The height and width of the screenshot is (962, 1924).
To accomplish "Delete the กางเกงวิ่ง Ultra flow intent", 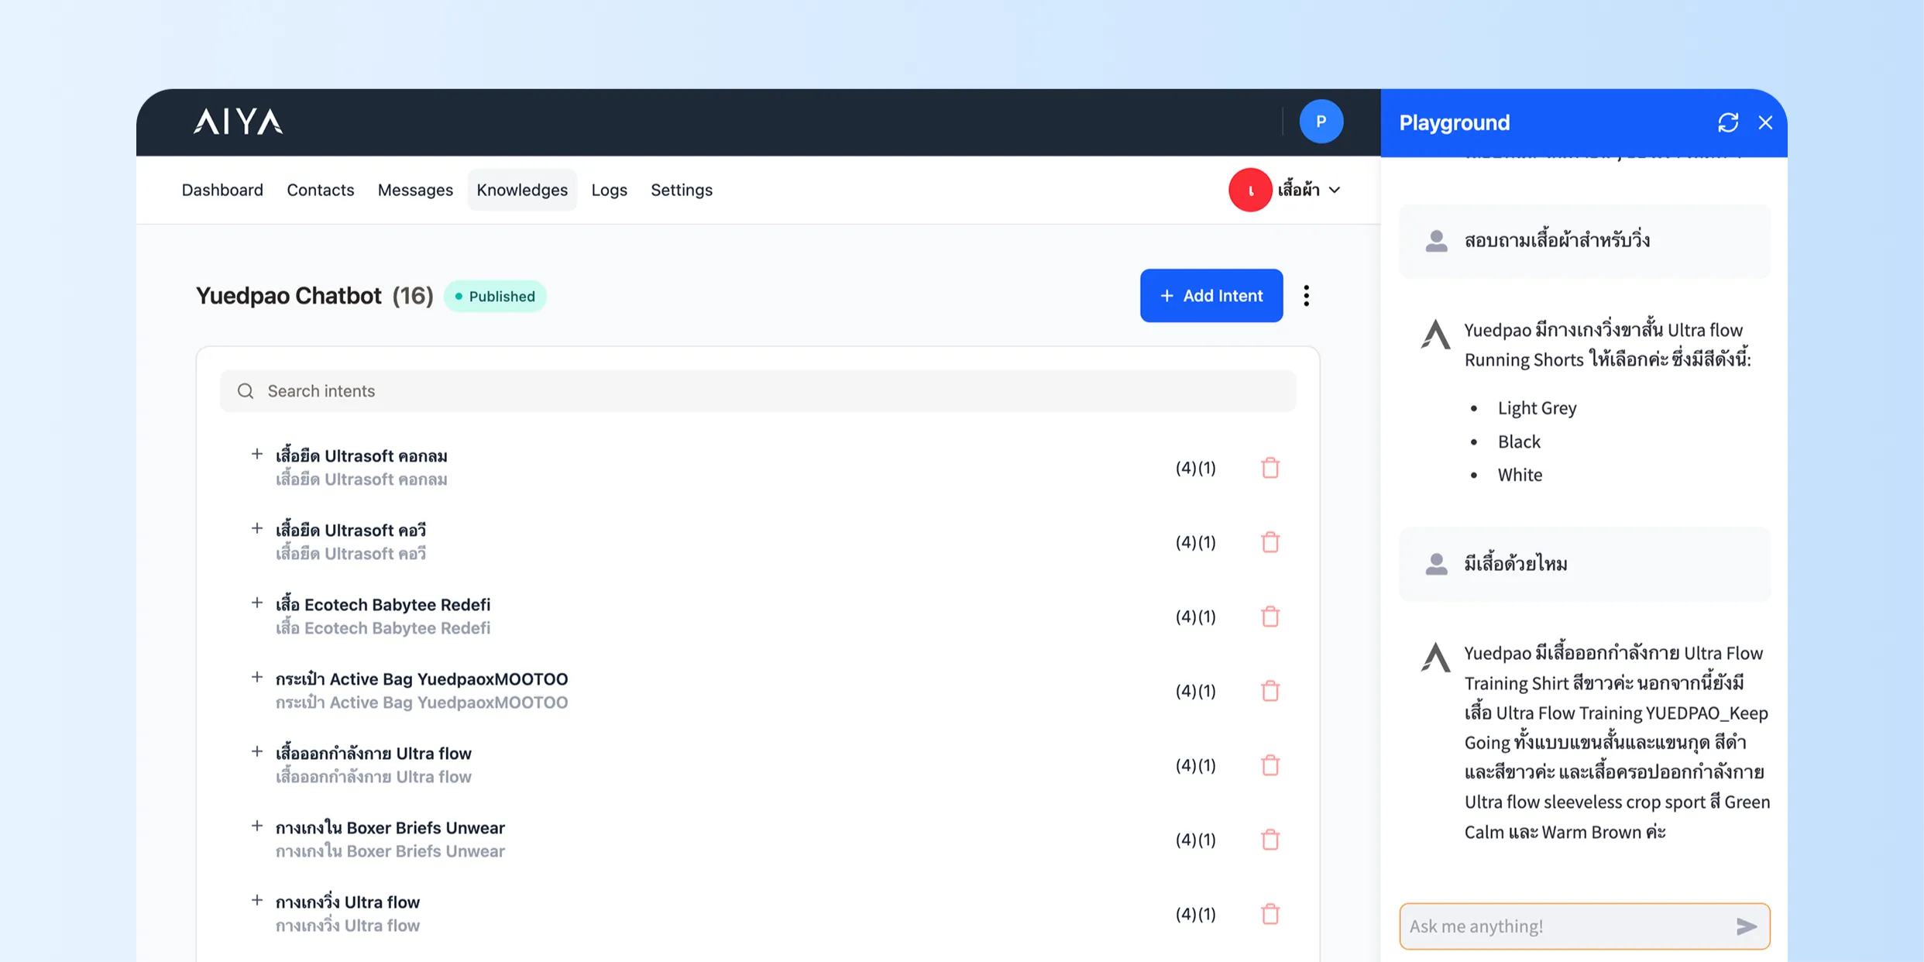I will click(x=1269, y=914).
